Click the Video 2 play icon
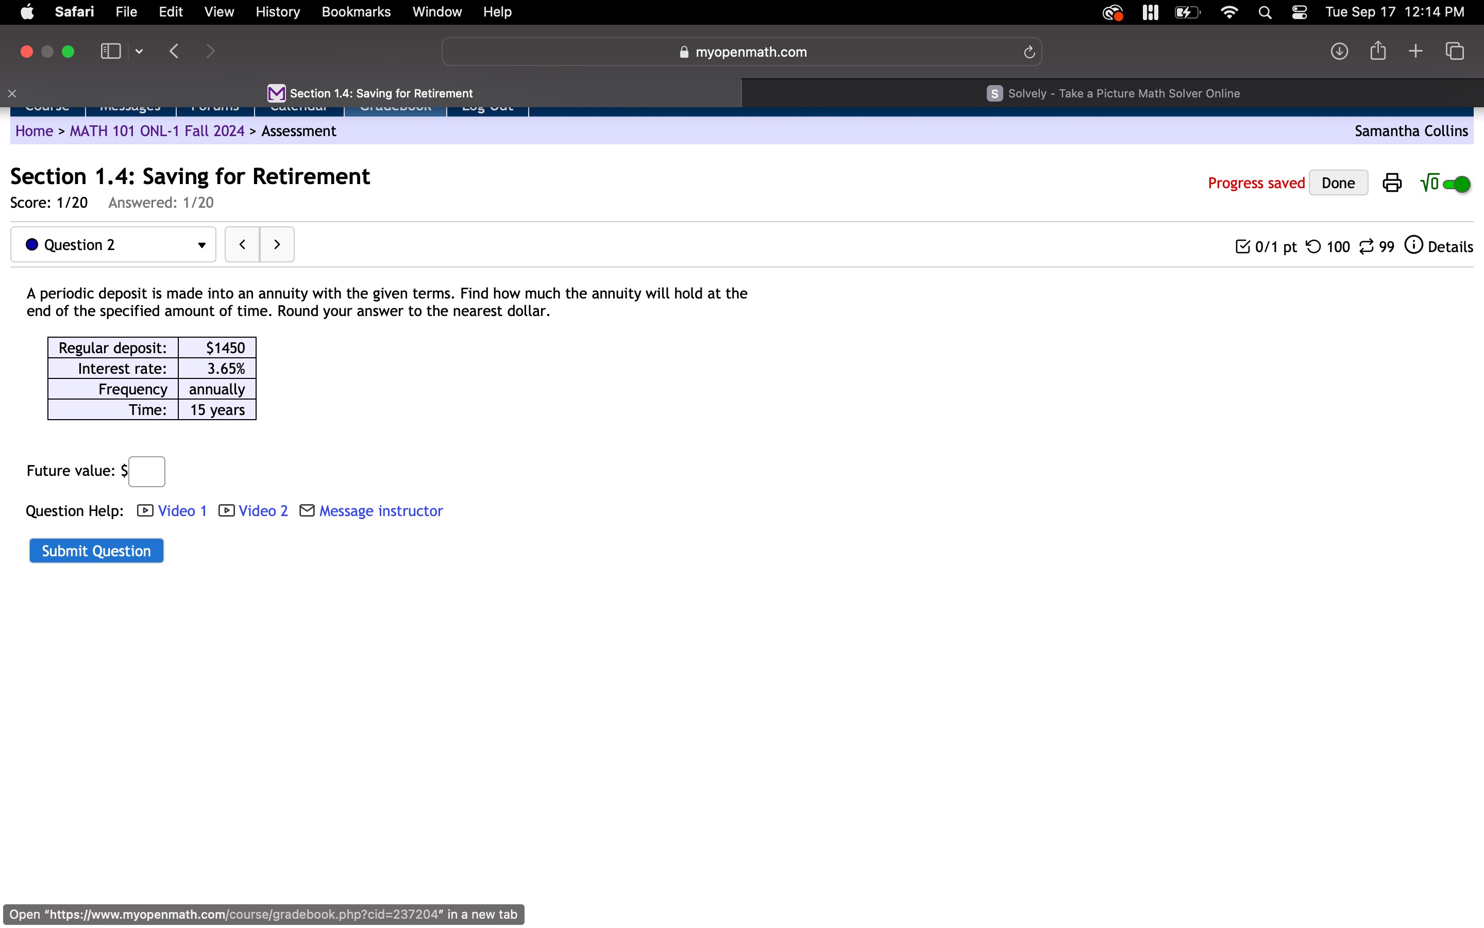The height and width of the screenshot is (928, 1484). click(226, 510)
